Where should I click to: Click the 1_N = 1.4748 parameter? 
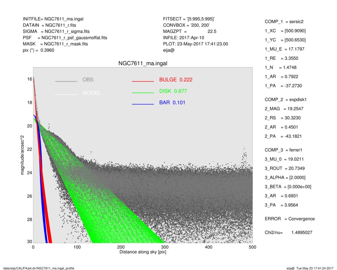pyautogui.click(x=281, y=67)
